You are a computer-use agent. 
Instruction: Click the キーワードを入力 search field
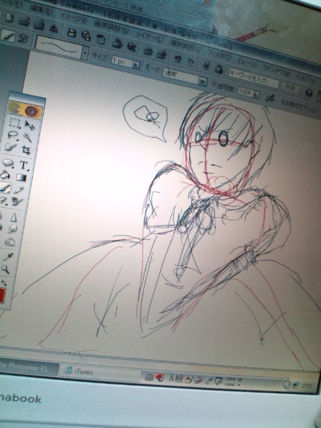[253, 79]
